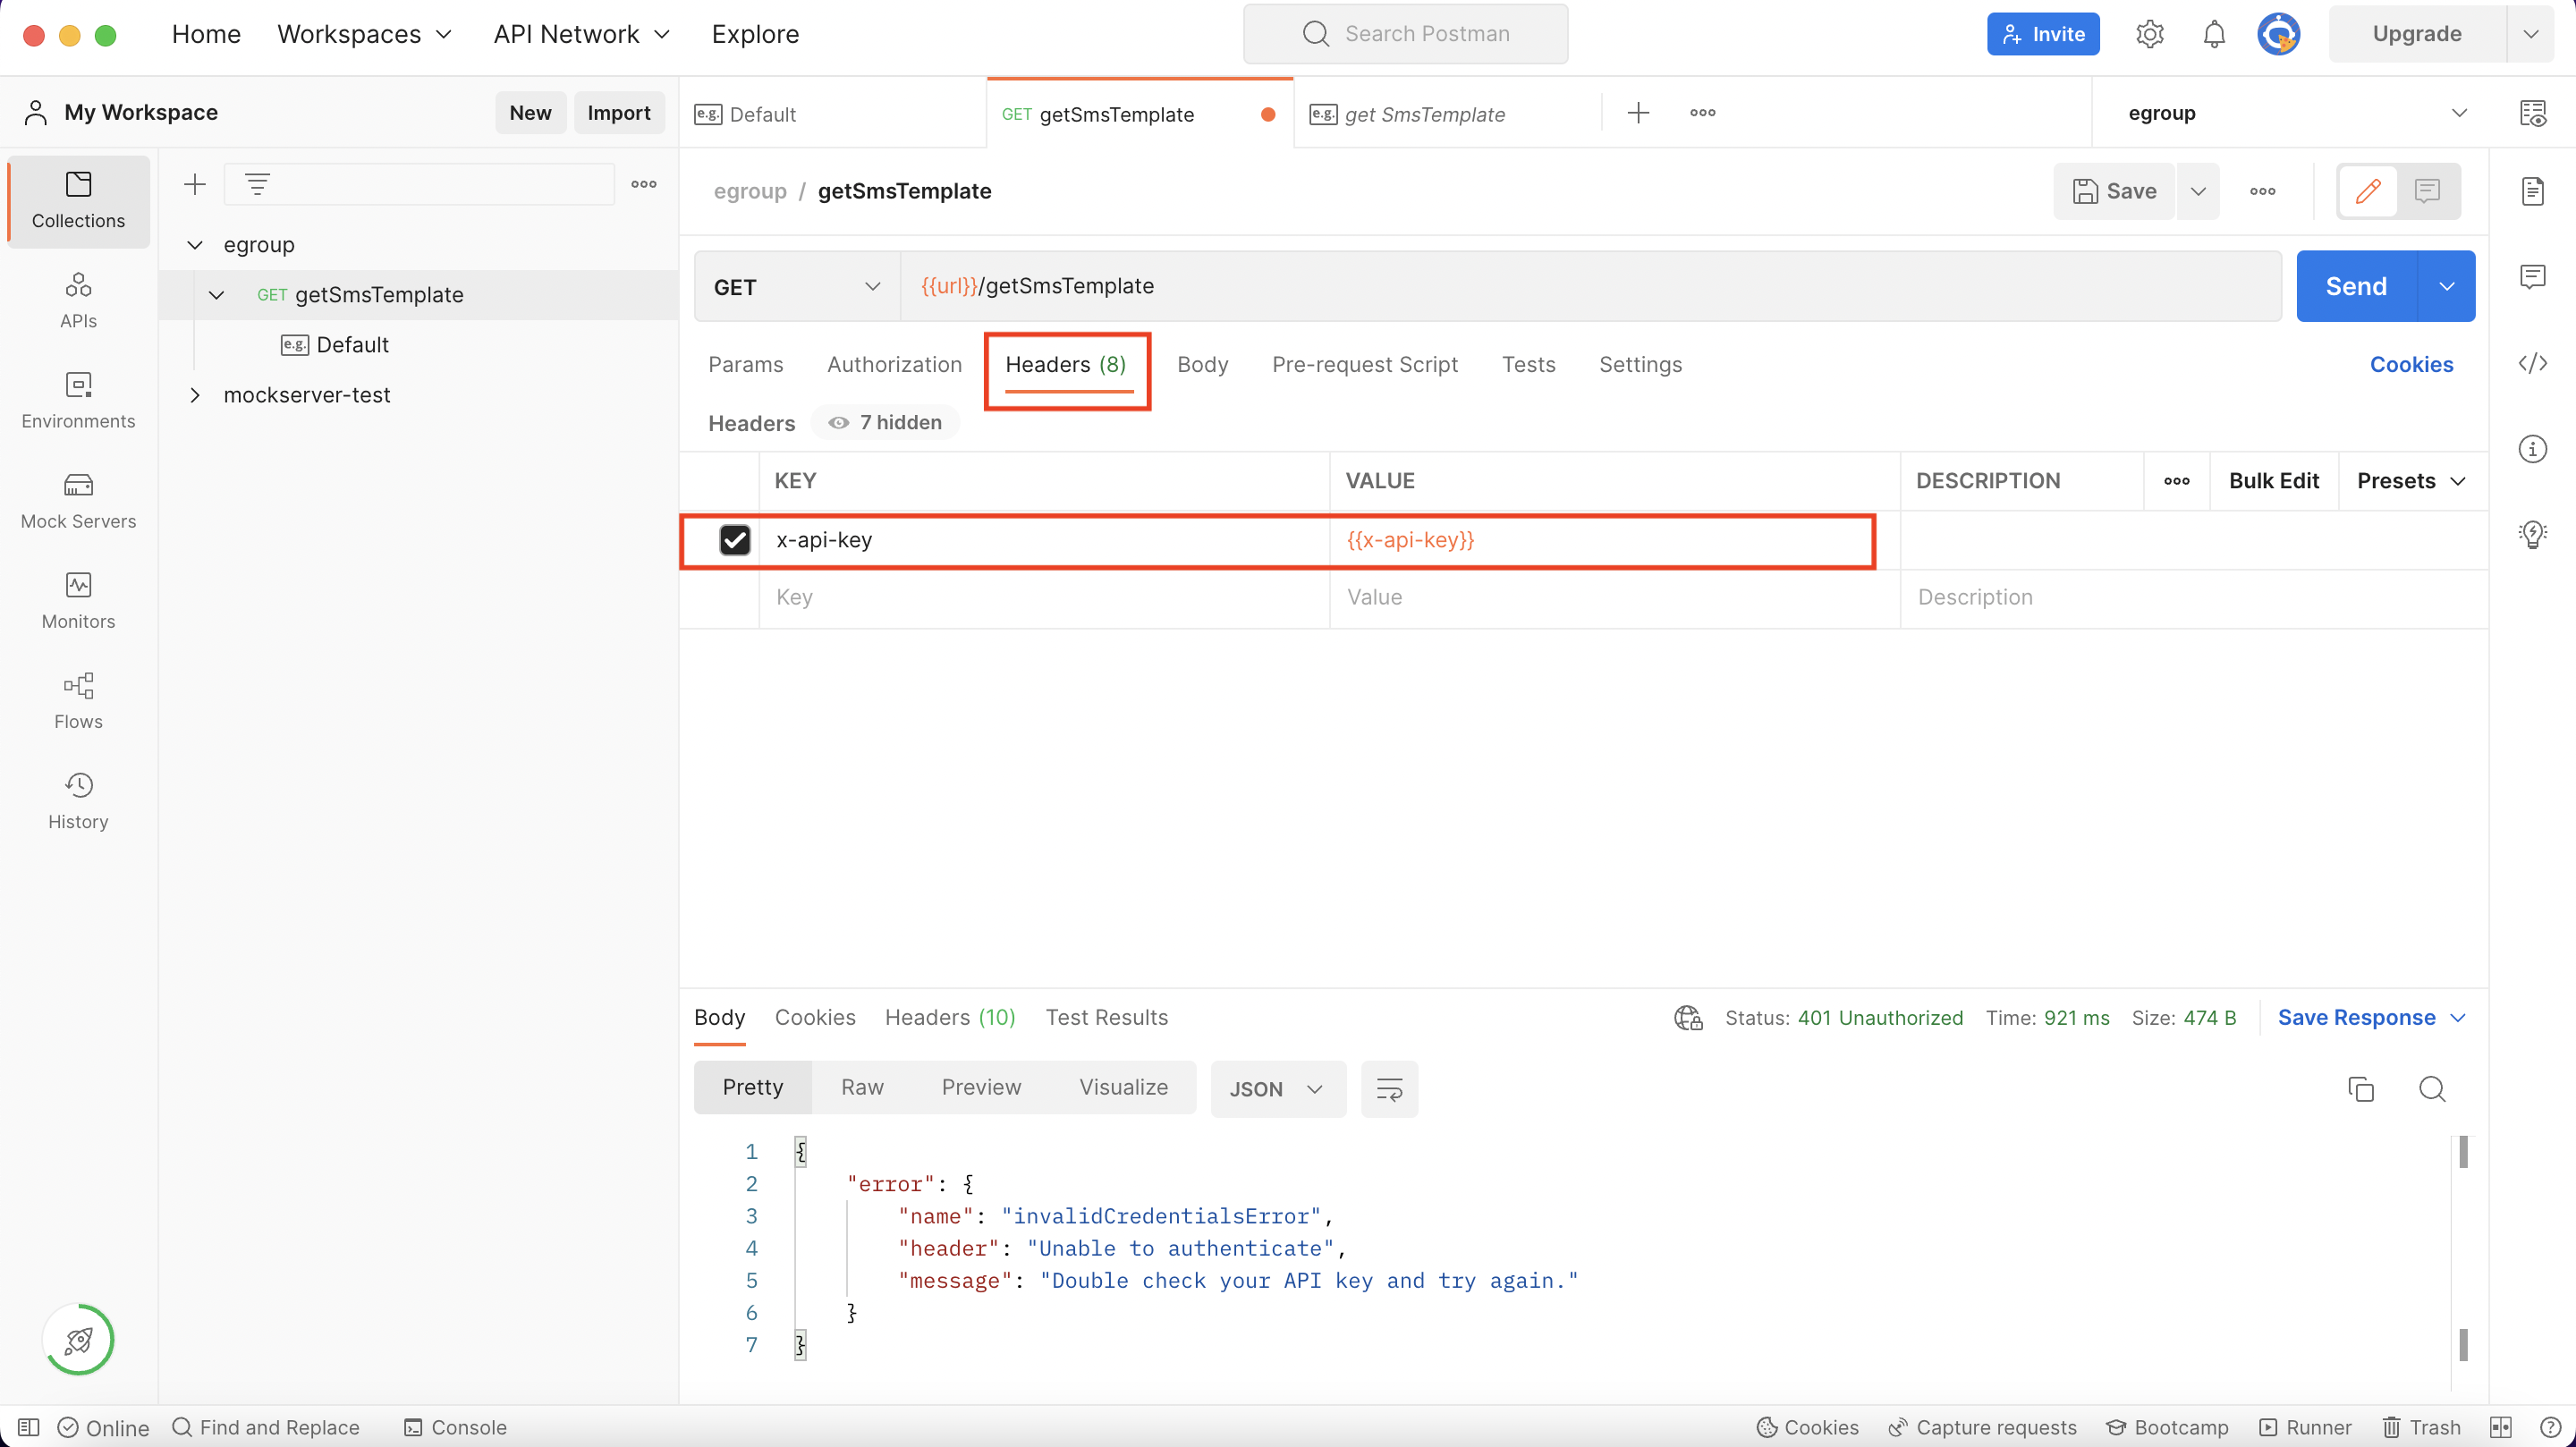Send the request
2576x1447 pixels.
2356,286
